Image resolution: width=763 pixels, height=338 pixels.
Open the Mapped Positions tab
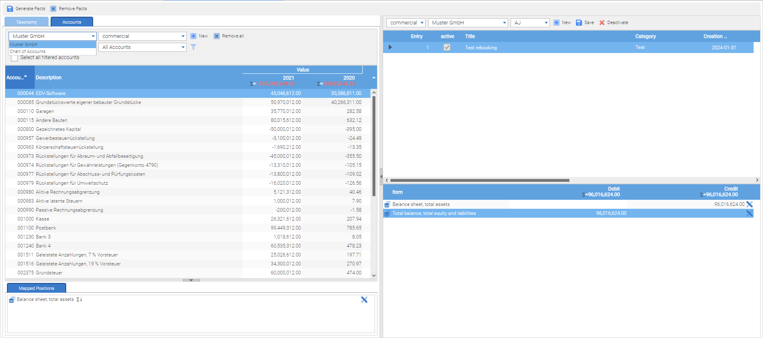pyautogui.click(x=36, y=288)
